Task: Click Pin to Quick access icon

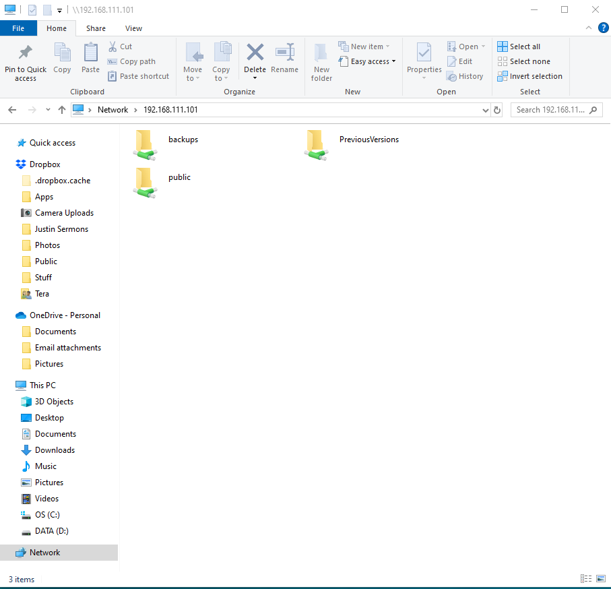Action: pos(26,53)
